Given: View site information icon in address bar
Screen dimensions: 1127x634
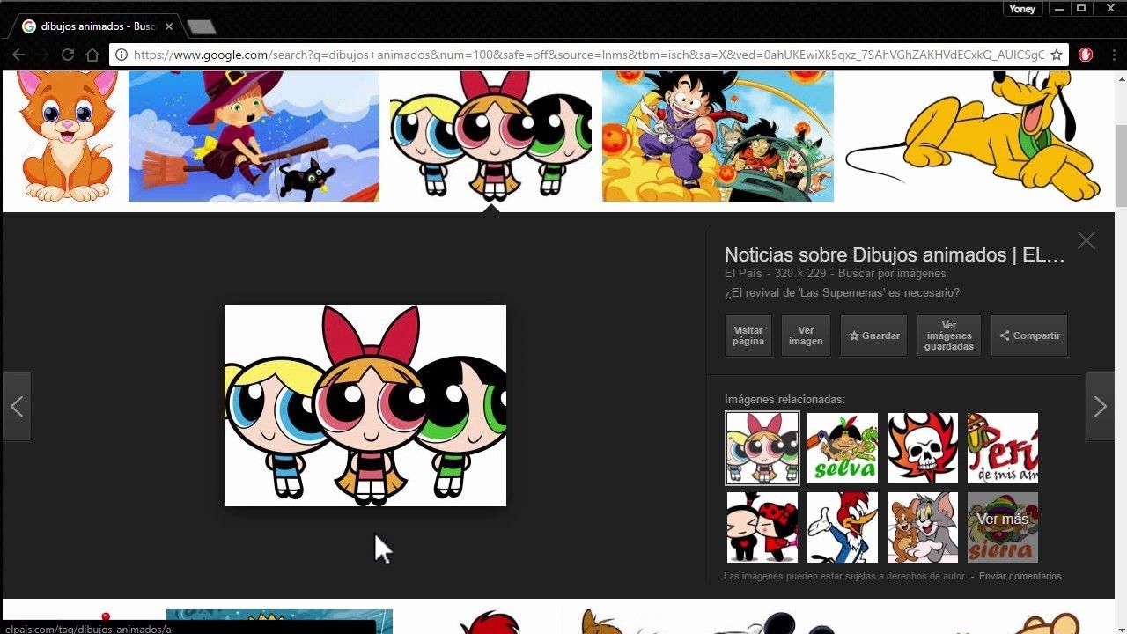Looking at the screenshot, I should click(122, 55).
